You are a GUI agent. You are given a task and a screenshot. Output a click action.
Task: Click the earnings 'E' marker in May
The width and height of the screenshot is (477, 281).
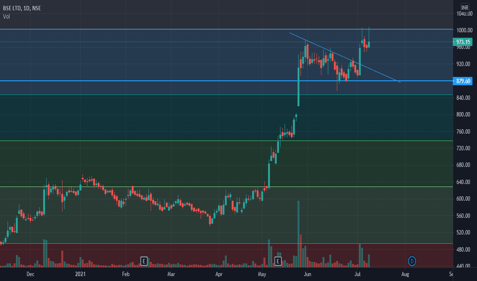pos(278,261)
